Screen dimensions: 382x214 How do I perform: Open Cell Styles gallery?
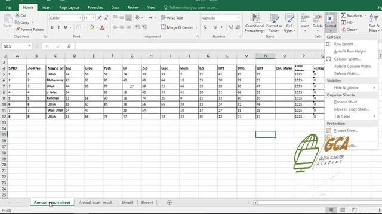(289, 23)
